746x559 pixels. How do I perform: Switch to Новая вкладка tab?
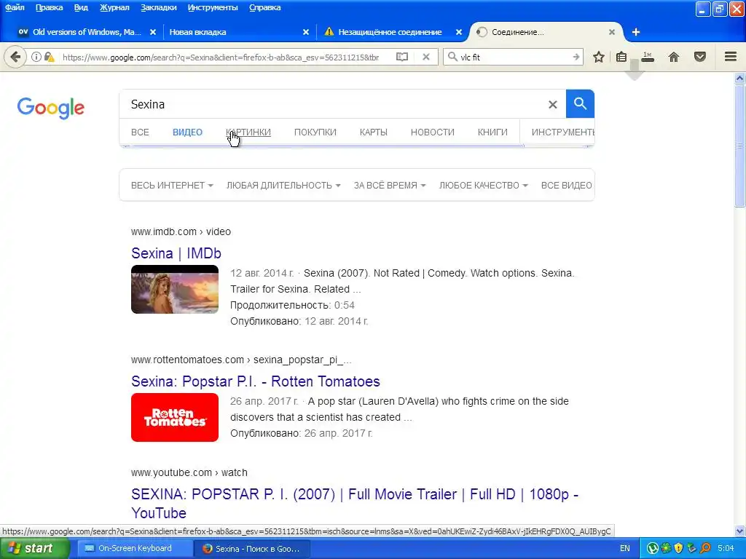click(x=237, y=32)
